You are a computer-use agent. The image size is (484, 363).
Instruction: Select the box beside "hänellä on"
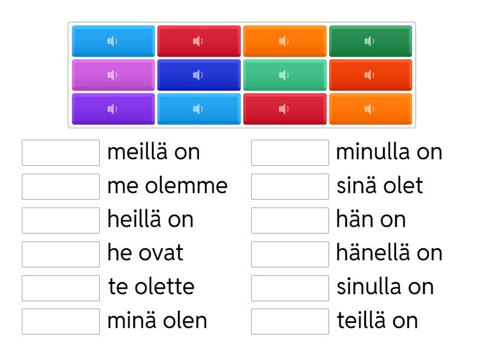pyautogui.click(x=290, y=254)
